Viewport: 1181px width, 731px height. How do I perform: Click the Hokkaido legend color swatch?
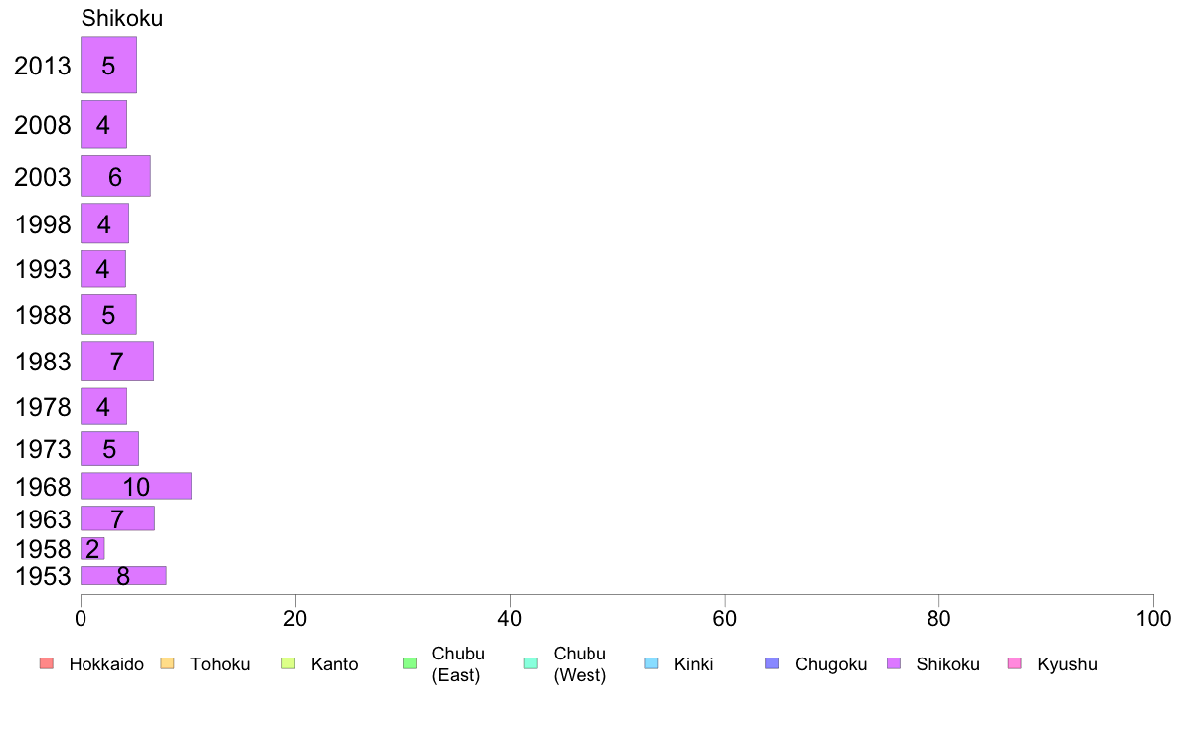(x=47, y=663)
